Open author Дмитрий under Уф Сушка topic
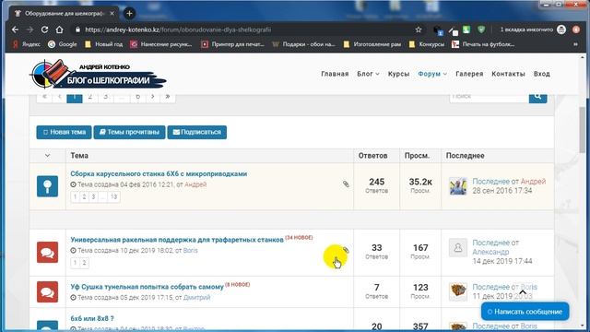This screenshot has width=590, height=332. 196,298
